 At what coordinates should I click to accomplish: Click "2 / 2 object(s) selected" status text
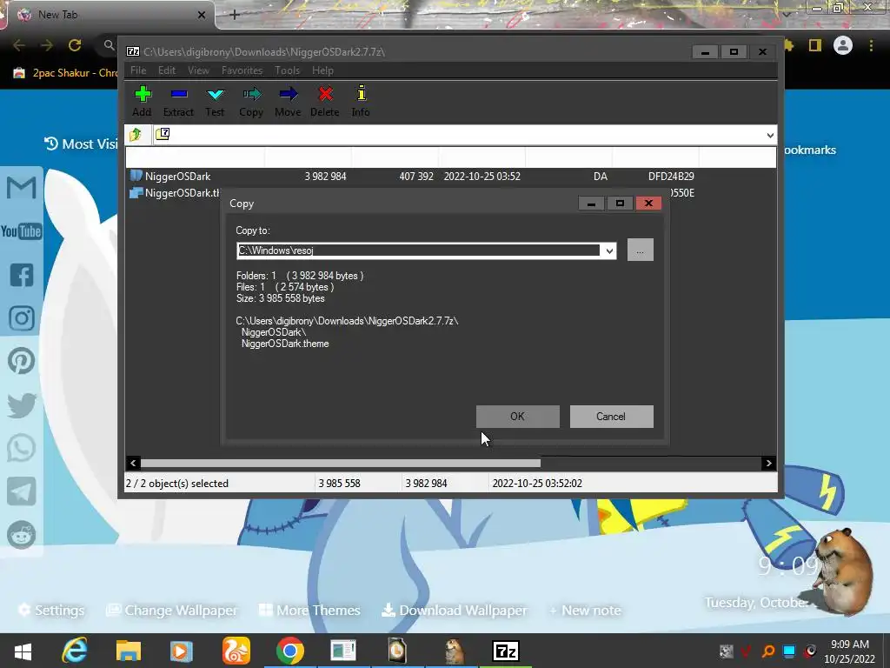pyautogui.click(x=177, y=484)
